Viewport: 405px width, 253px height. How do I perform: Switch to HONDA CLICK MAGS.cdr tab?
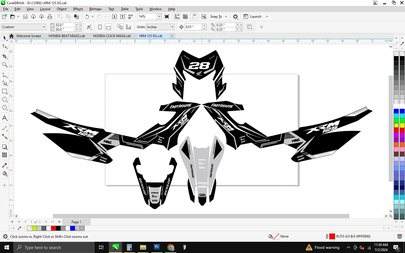click(112, 36)
